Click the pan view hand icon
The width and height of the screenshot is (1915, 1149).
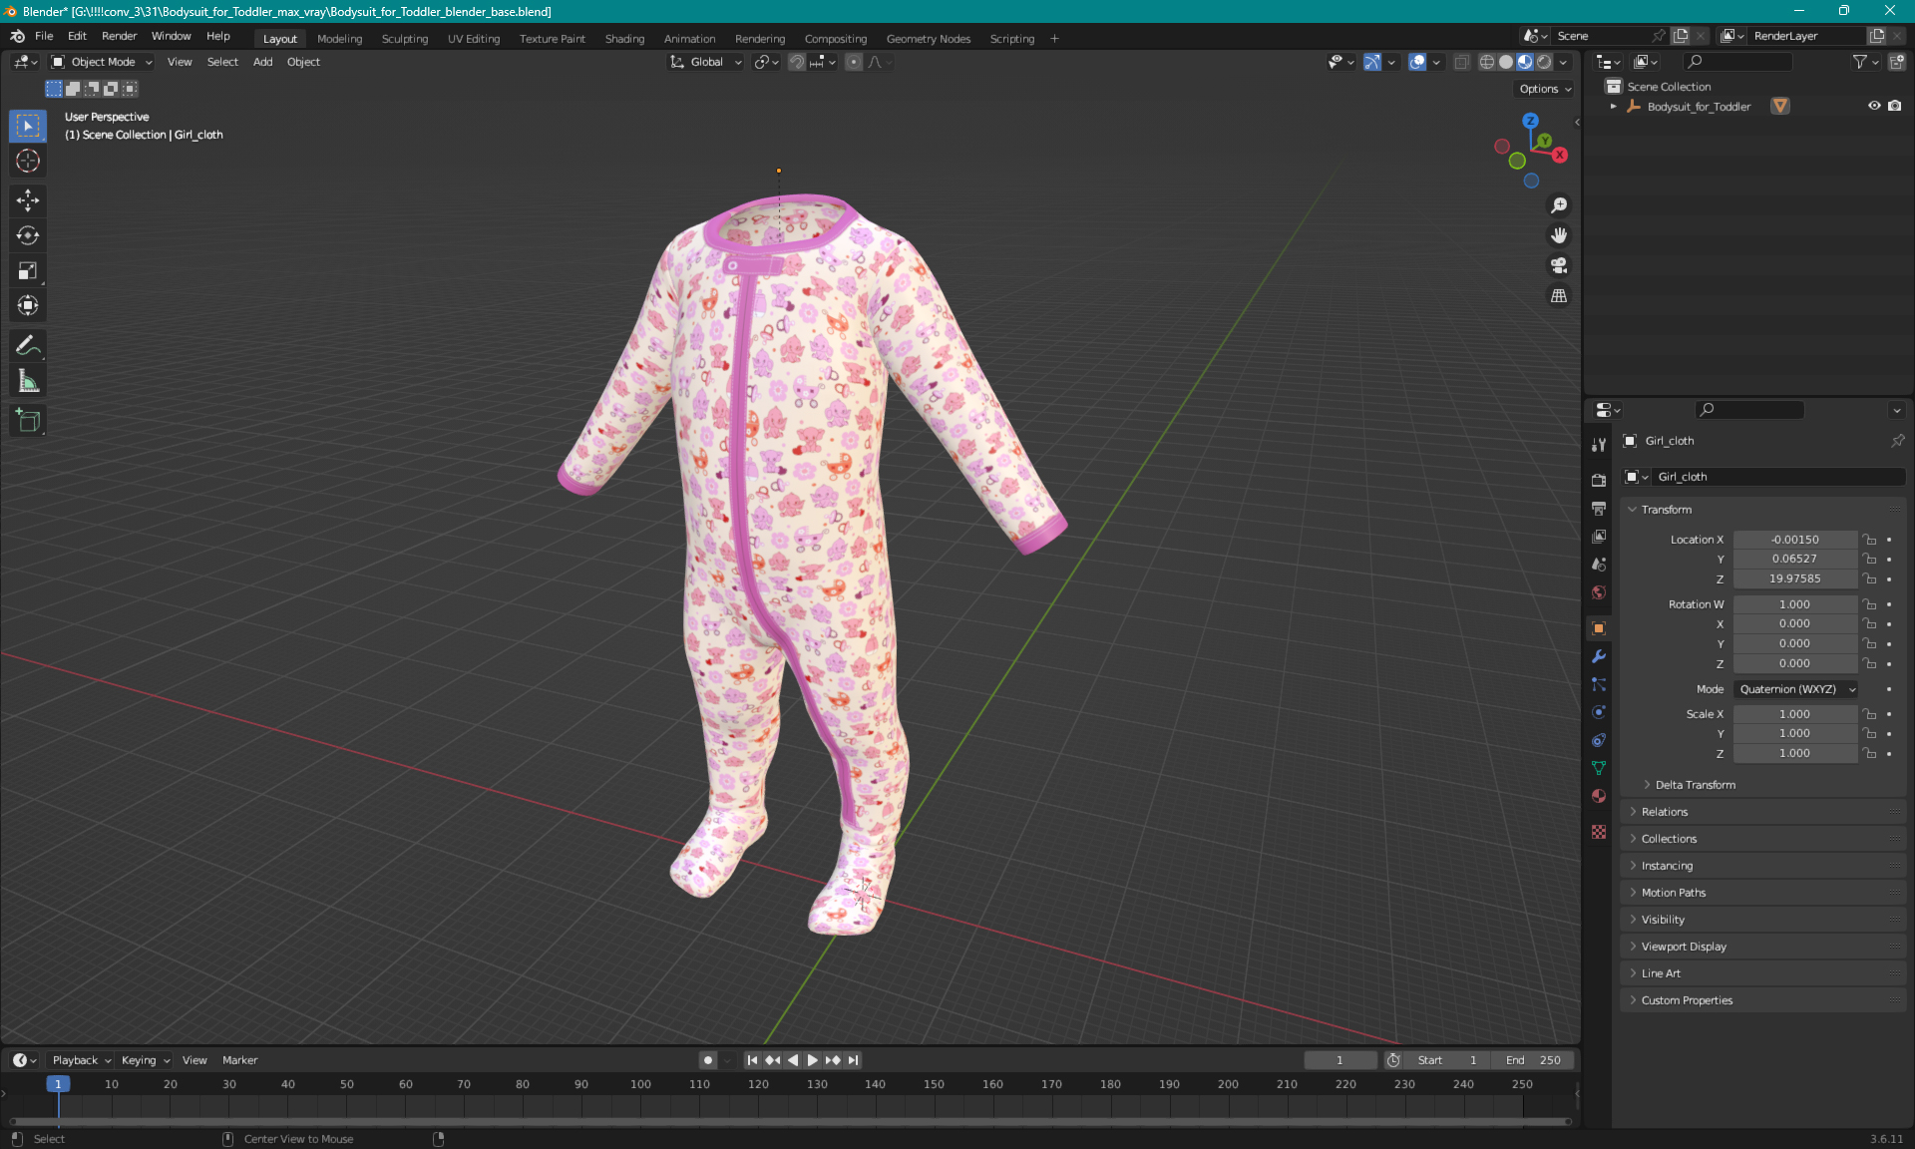1559,235
